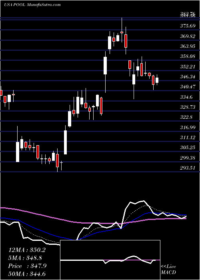Image resolution: width=200 pixels, height=280 pixels.
Task: Click the 340.47 price axis label
Action: point(188,87)
